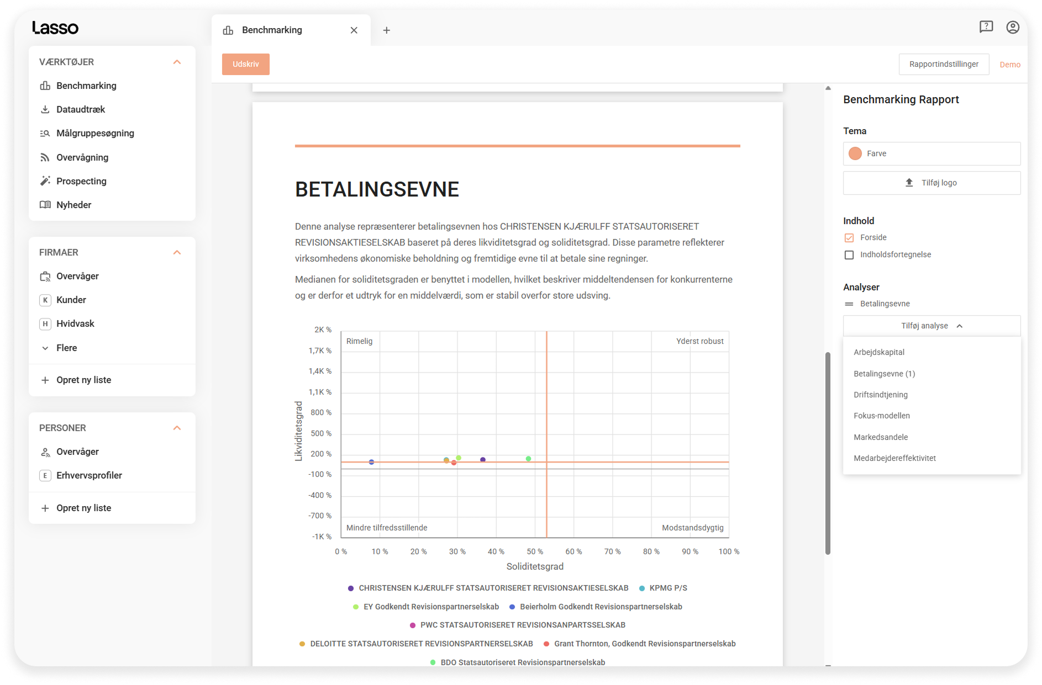The image size is (1042, 685).
Task: Click the Udskriv button
Action: (x=246, y=64)
